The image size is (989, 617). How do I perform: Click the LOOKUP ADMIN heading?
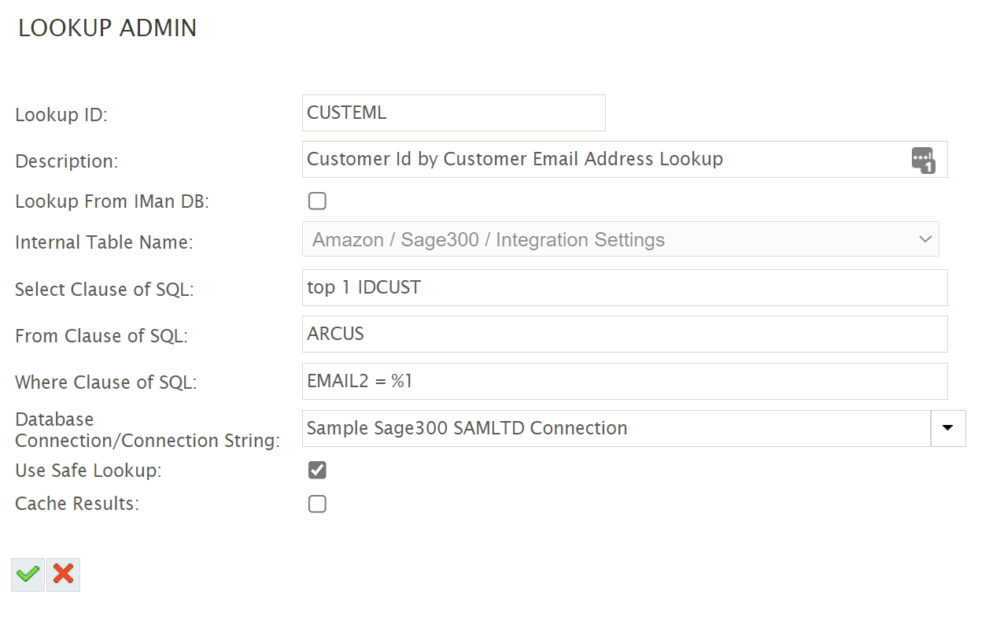(106, 28)
